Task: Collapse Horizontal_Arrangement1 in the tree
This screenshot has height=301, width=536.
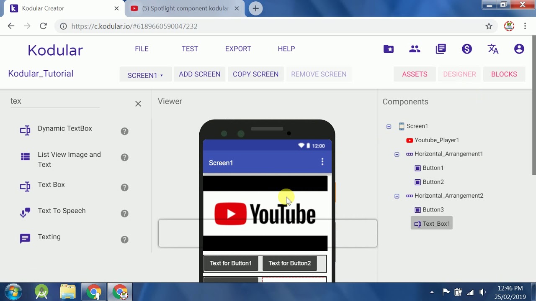Action: pos(397,154)
